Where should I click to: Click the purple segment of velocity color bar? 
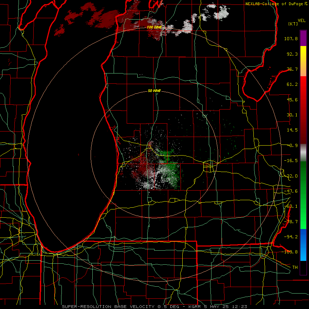pyautogui.click(x=303, y=38)
